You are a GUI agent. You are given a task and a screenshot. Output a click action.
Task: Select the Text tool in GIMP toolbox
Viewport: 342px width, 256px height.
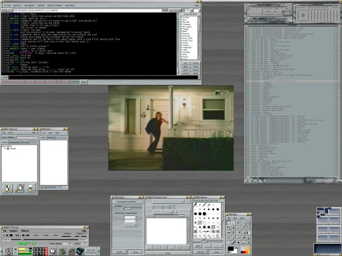234,233
